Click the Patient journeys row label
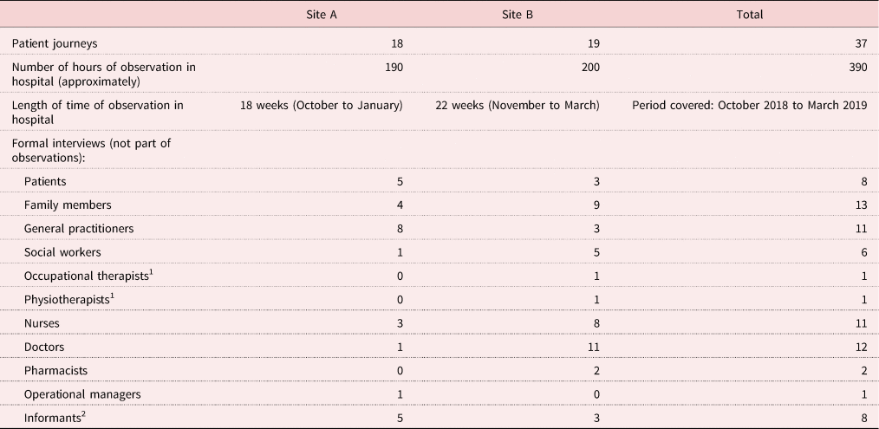The width and height of the screenshot is (879, 429). point(55,43)
